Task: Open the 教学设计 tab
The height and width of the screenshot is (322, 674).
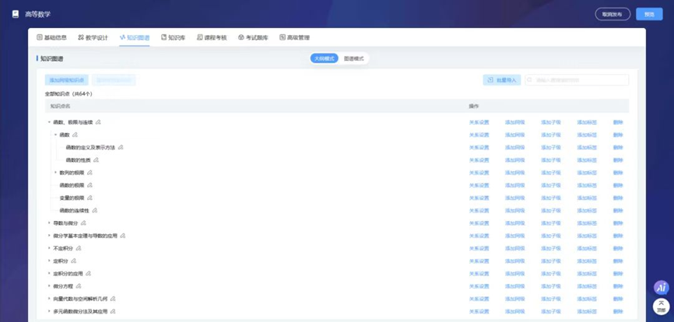Action: click(x=93, y=38)
